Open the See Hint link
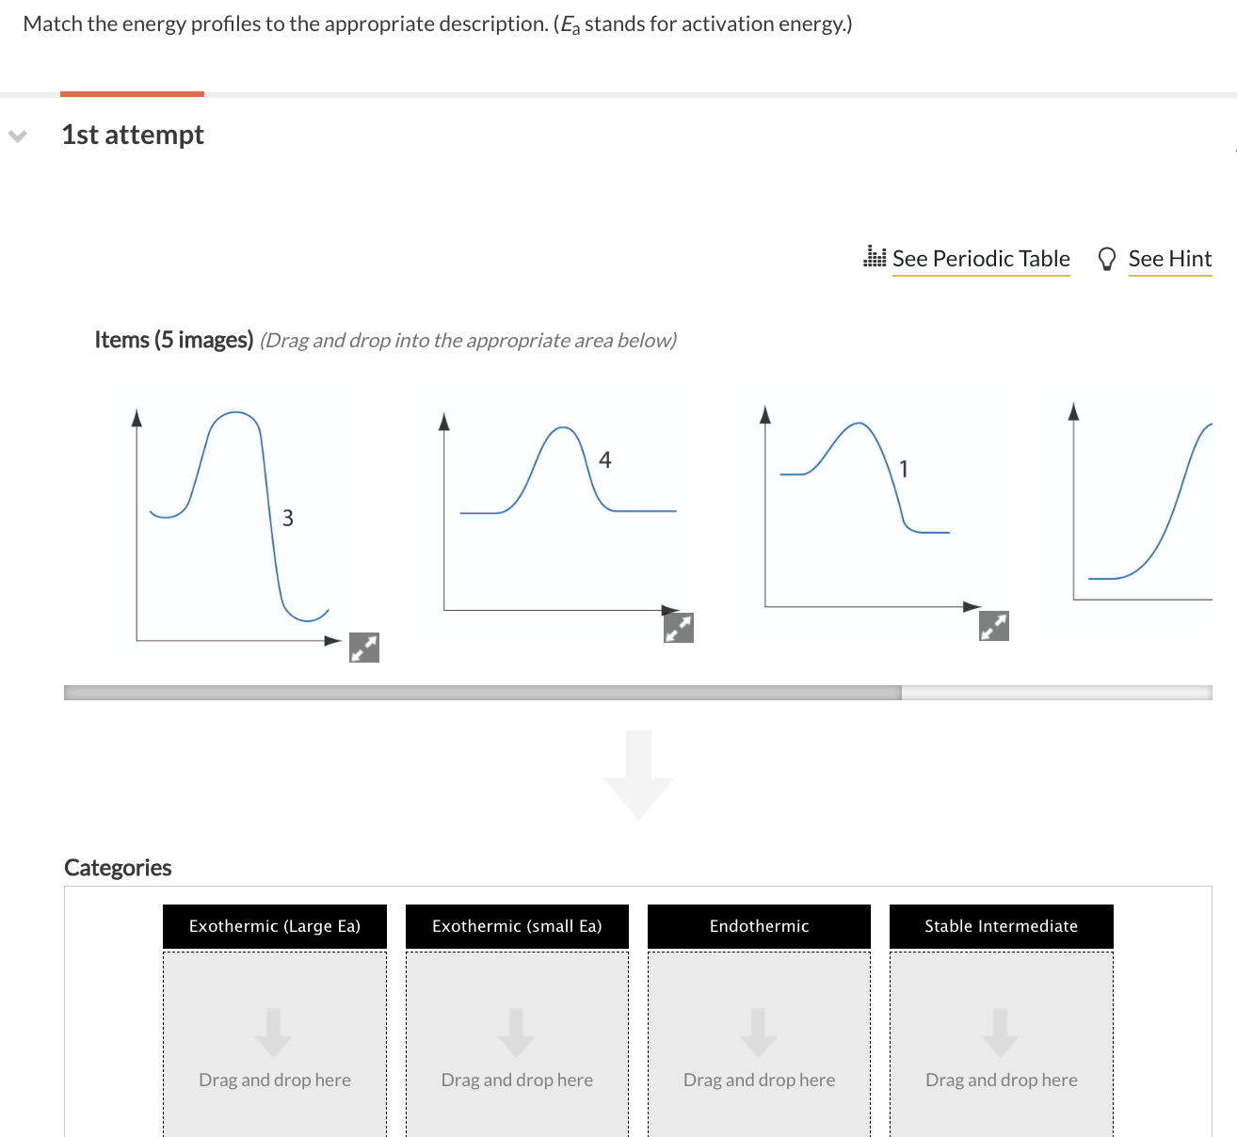Viewport: 1237px width, 1137px height. (x=1170, y=258)
